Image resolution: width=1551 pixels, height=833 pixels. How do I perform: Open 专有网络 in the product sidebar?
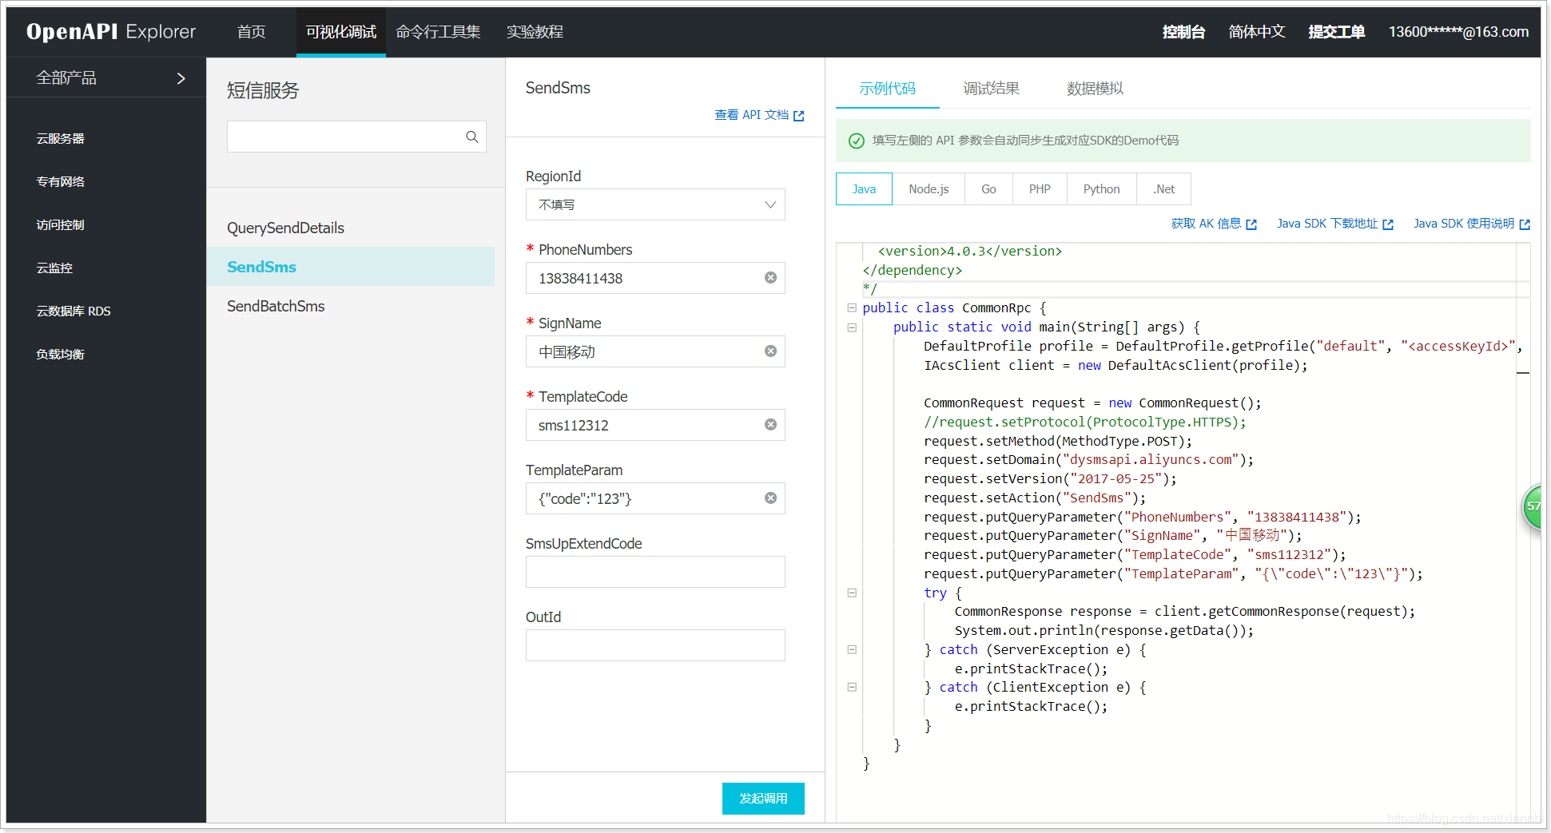point(60,182)
